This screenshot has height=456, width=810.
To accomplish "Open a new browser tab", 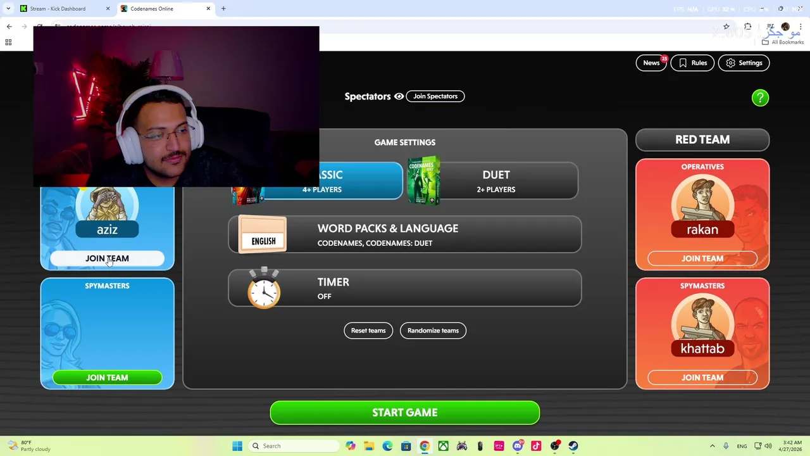I will pos(223,9).
